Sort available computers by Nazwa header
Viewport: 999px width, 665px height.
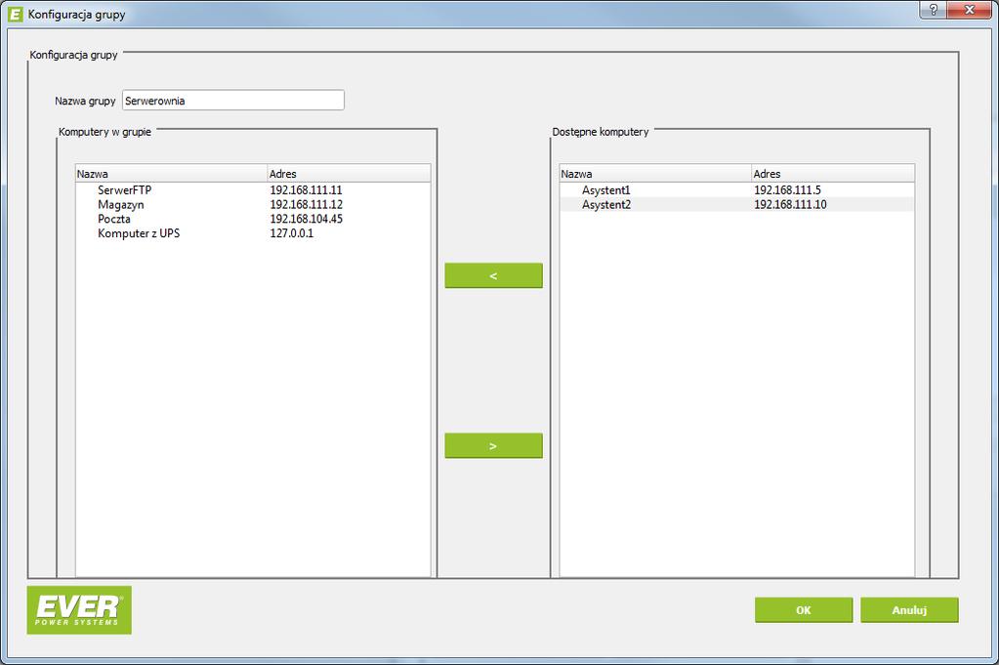pyautogui.click(x=655, y=173)
